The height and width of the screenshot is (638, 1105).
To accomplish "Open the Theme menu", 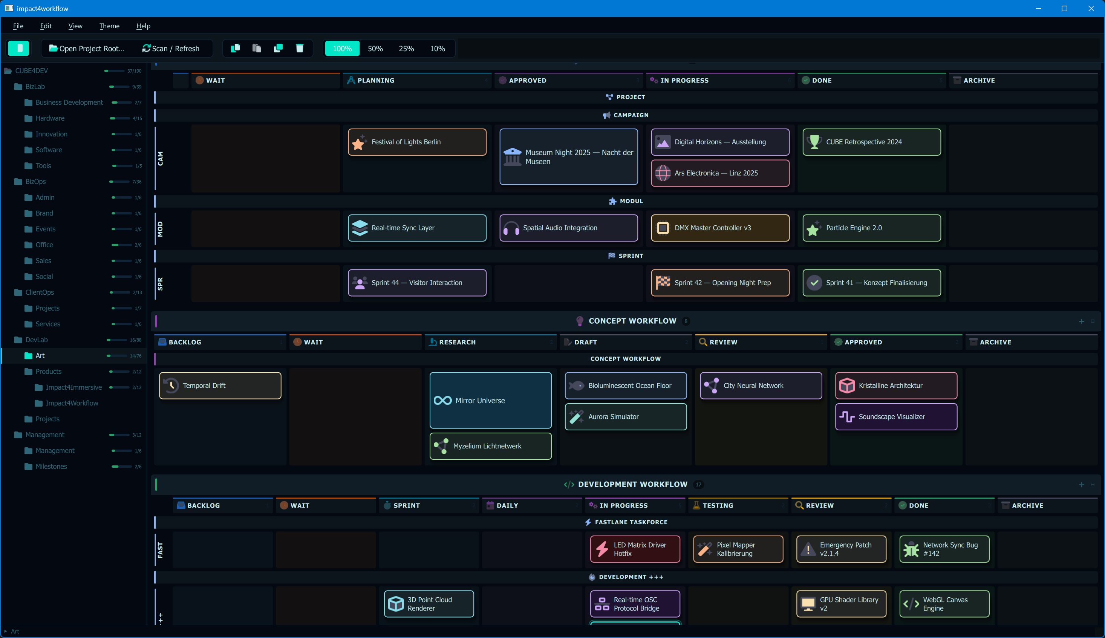I will click(109, 26).
